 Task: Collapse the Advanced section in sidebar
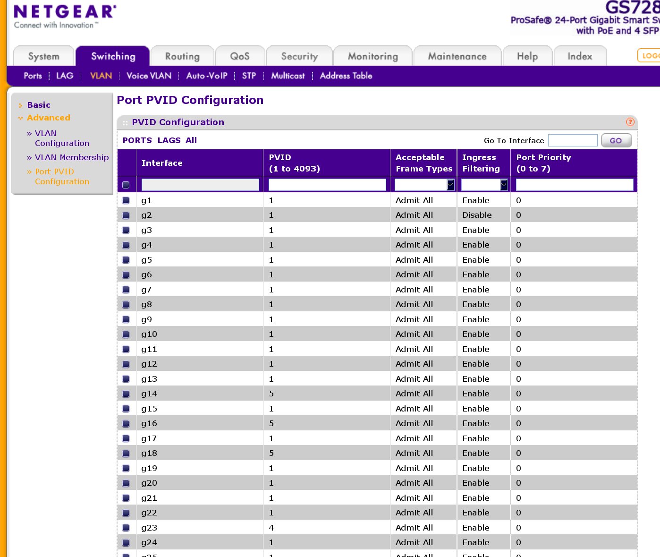click(48, 118)
